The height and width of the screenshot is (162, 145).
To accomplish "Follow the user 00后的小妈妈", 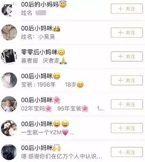I will (x=127, y=8).
